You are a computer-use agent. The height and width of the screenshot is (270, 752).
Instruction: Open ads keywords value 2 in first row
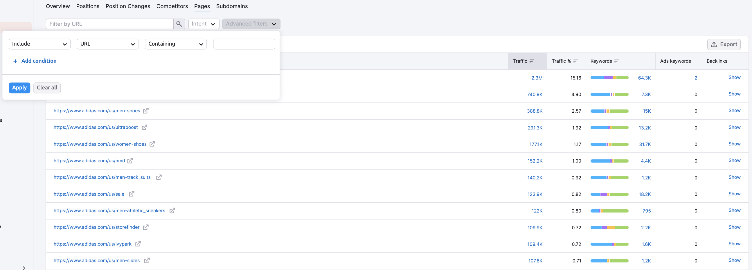[696, 78]
